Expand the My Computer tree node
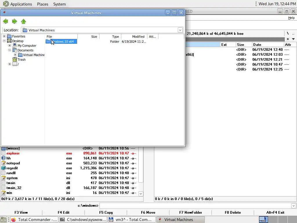 pyautogui.click(x=10, y=45)
